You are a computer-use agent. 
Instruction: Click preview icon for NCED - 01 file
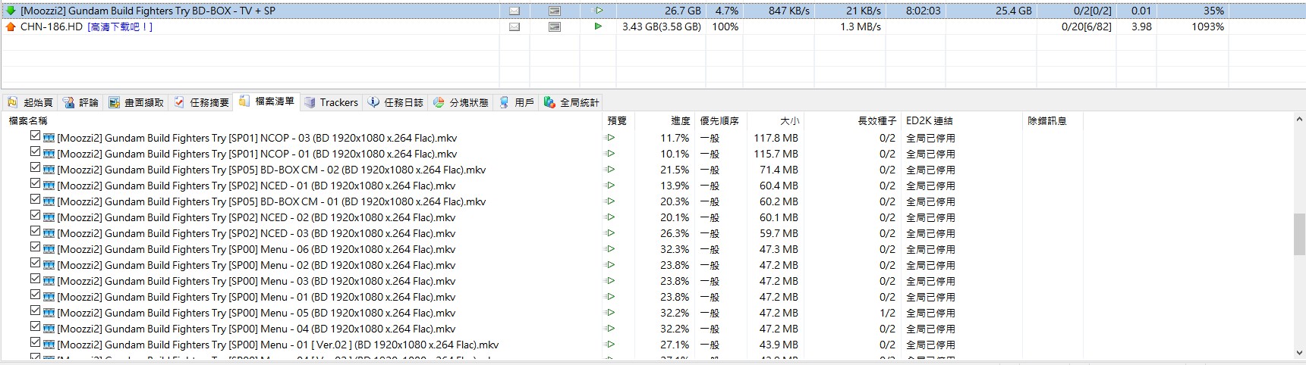click(x=609, y=186)
